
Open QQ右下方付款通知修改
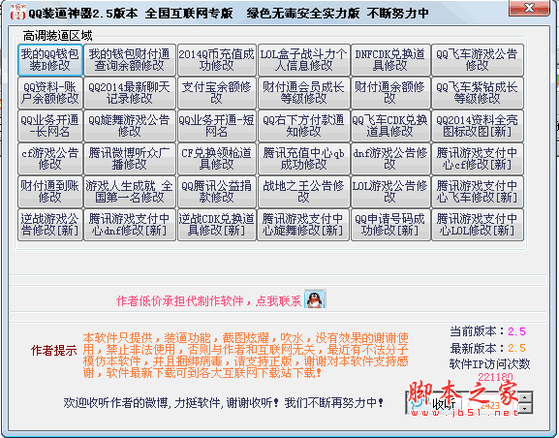[303, 126]
